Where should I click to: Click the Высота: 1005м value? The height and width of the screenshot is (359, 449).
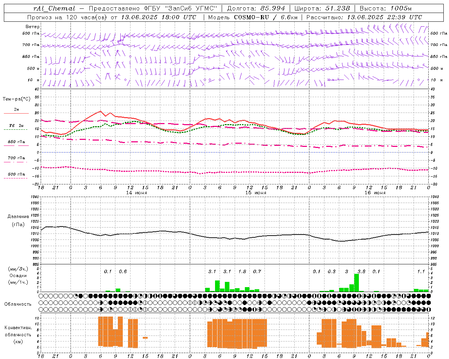386,8
